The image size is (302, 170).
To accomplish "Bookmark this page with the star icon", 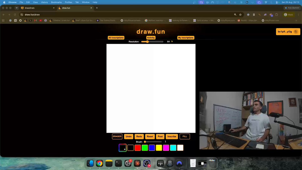I will (240, 15).
